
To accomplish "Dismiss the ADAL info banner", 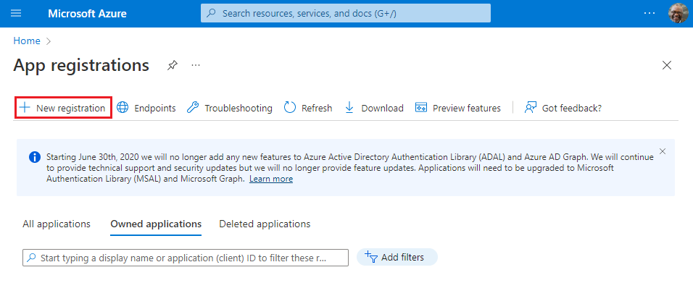I will point(662,151).
